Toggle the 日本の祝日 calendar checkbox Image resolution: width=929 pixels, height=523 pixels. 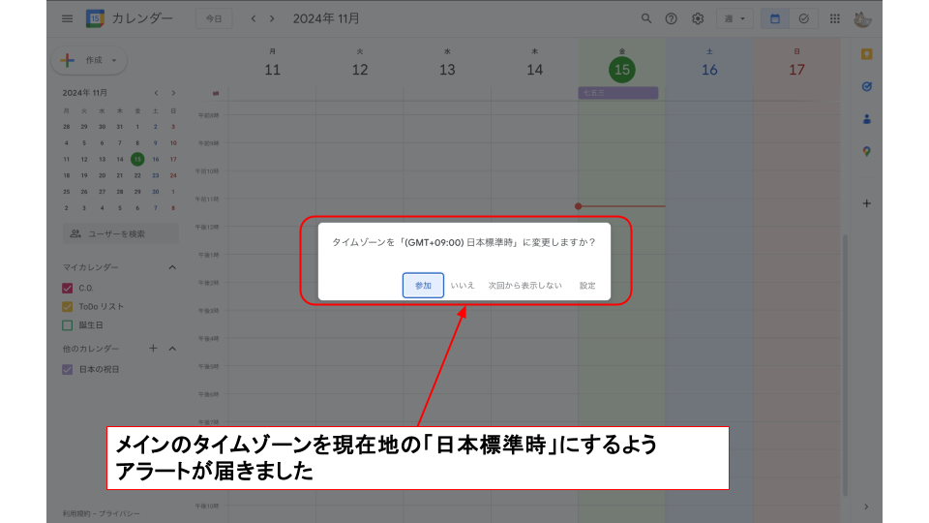(68, 369)
